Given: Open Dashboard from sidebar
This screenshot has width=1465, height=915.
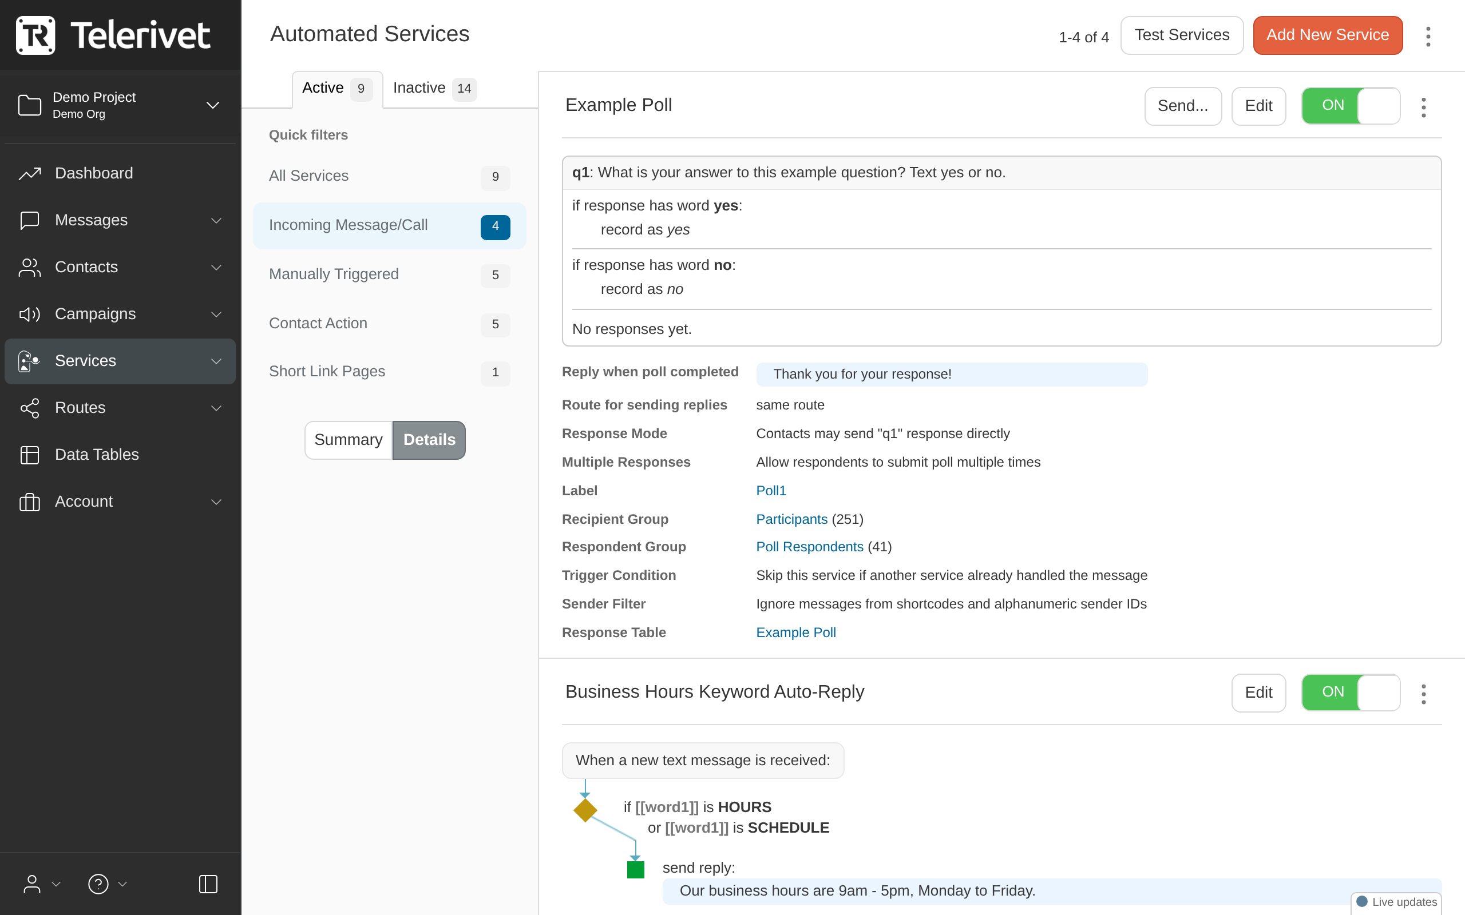Looking at the screenshot, I should tap(120, 174).
